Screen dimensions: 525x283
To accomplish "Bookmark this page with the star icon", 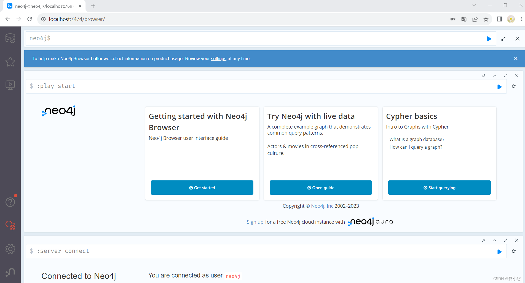I will tap(486, 19).
